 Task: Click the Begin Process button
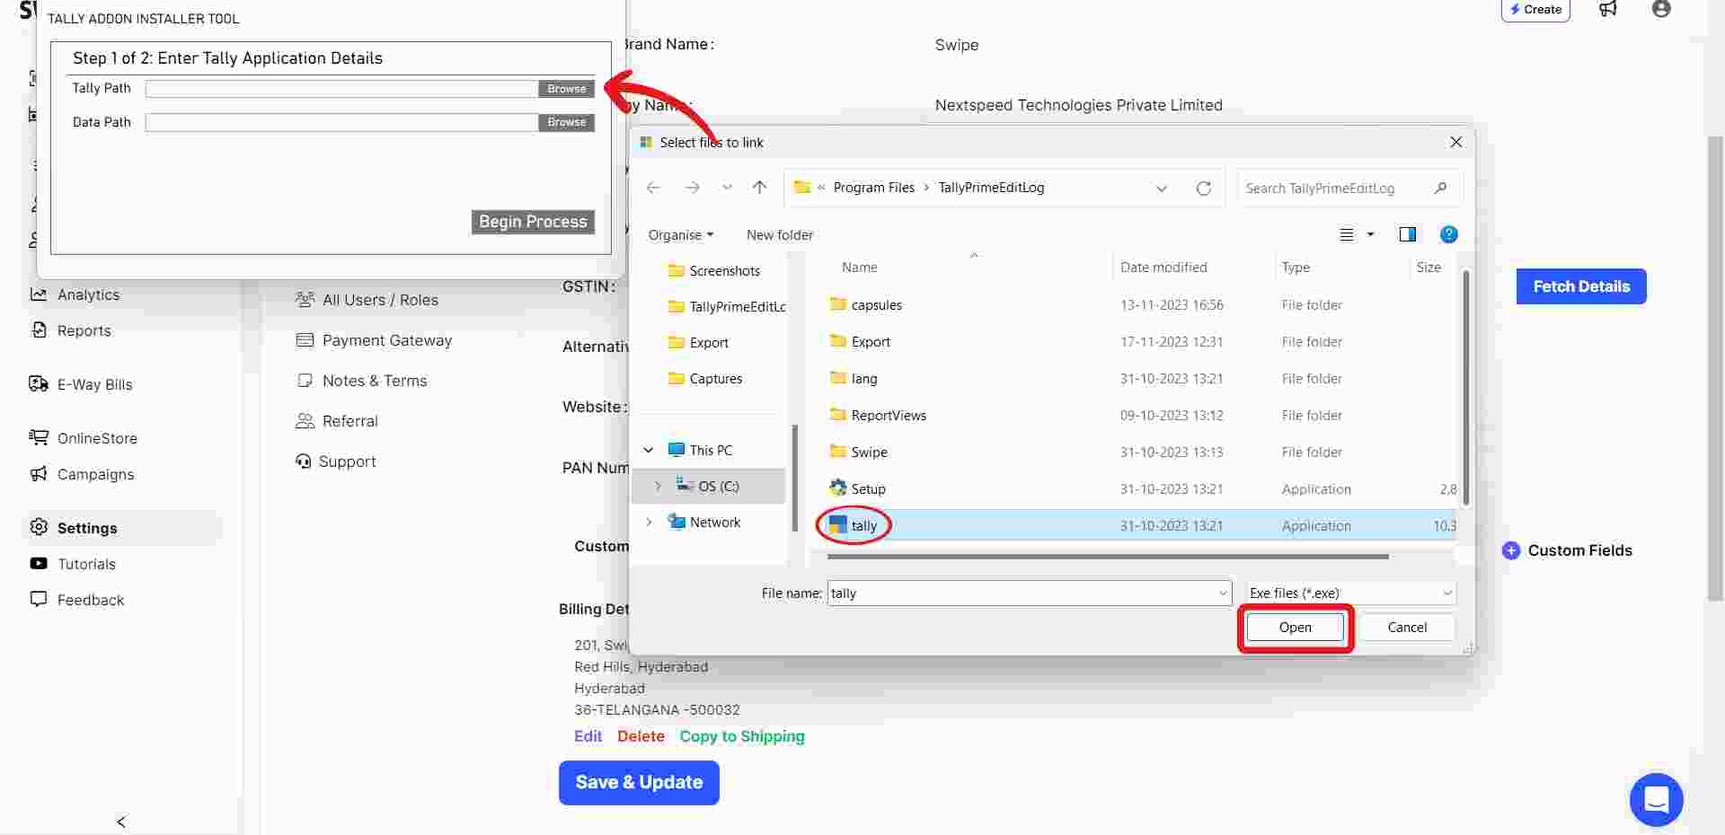533,222
